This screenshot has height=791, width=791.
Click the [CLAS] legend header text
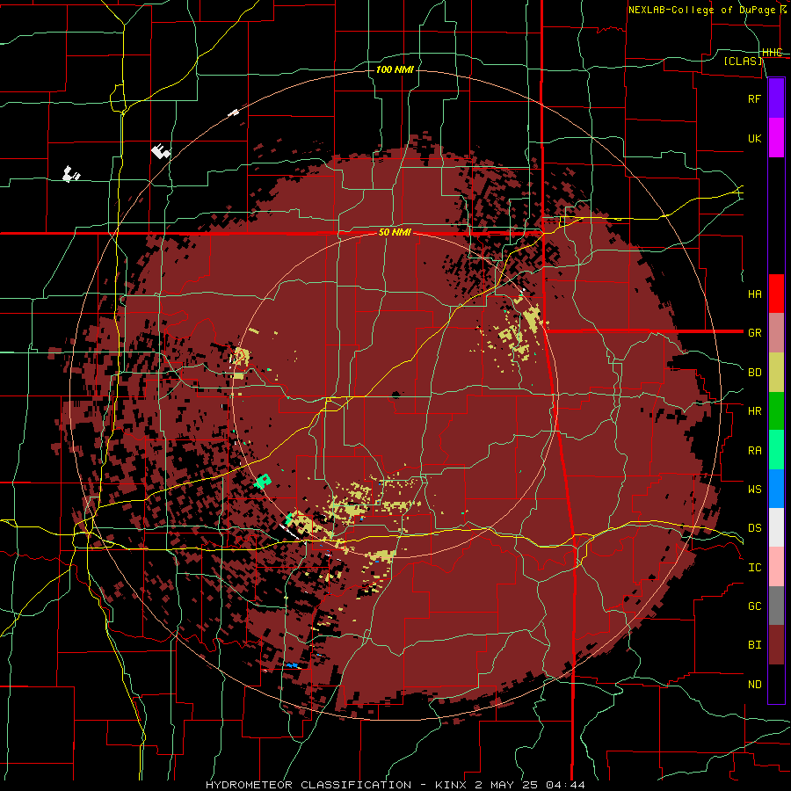click(x=743, y=62)
